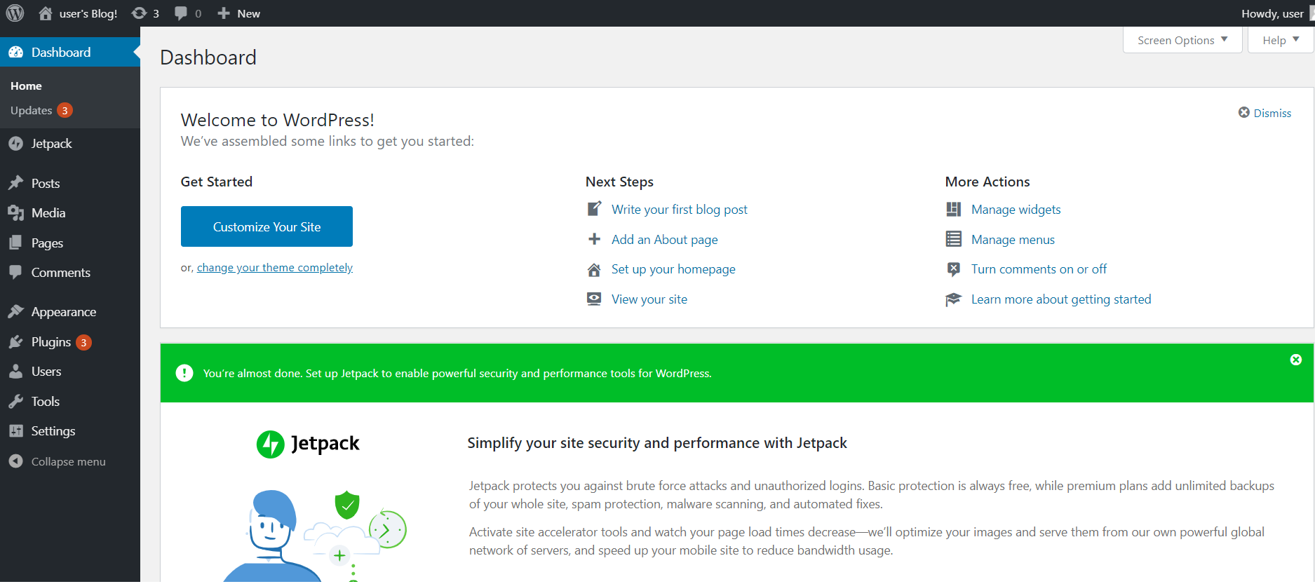Click the Comments label in the sidebar
This screenshot has width=1315, height=584.
61,272
